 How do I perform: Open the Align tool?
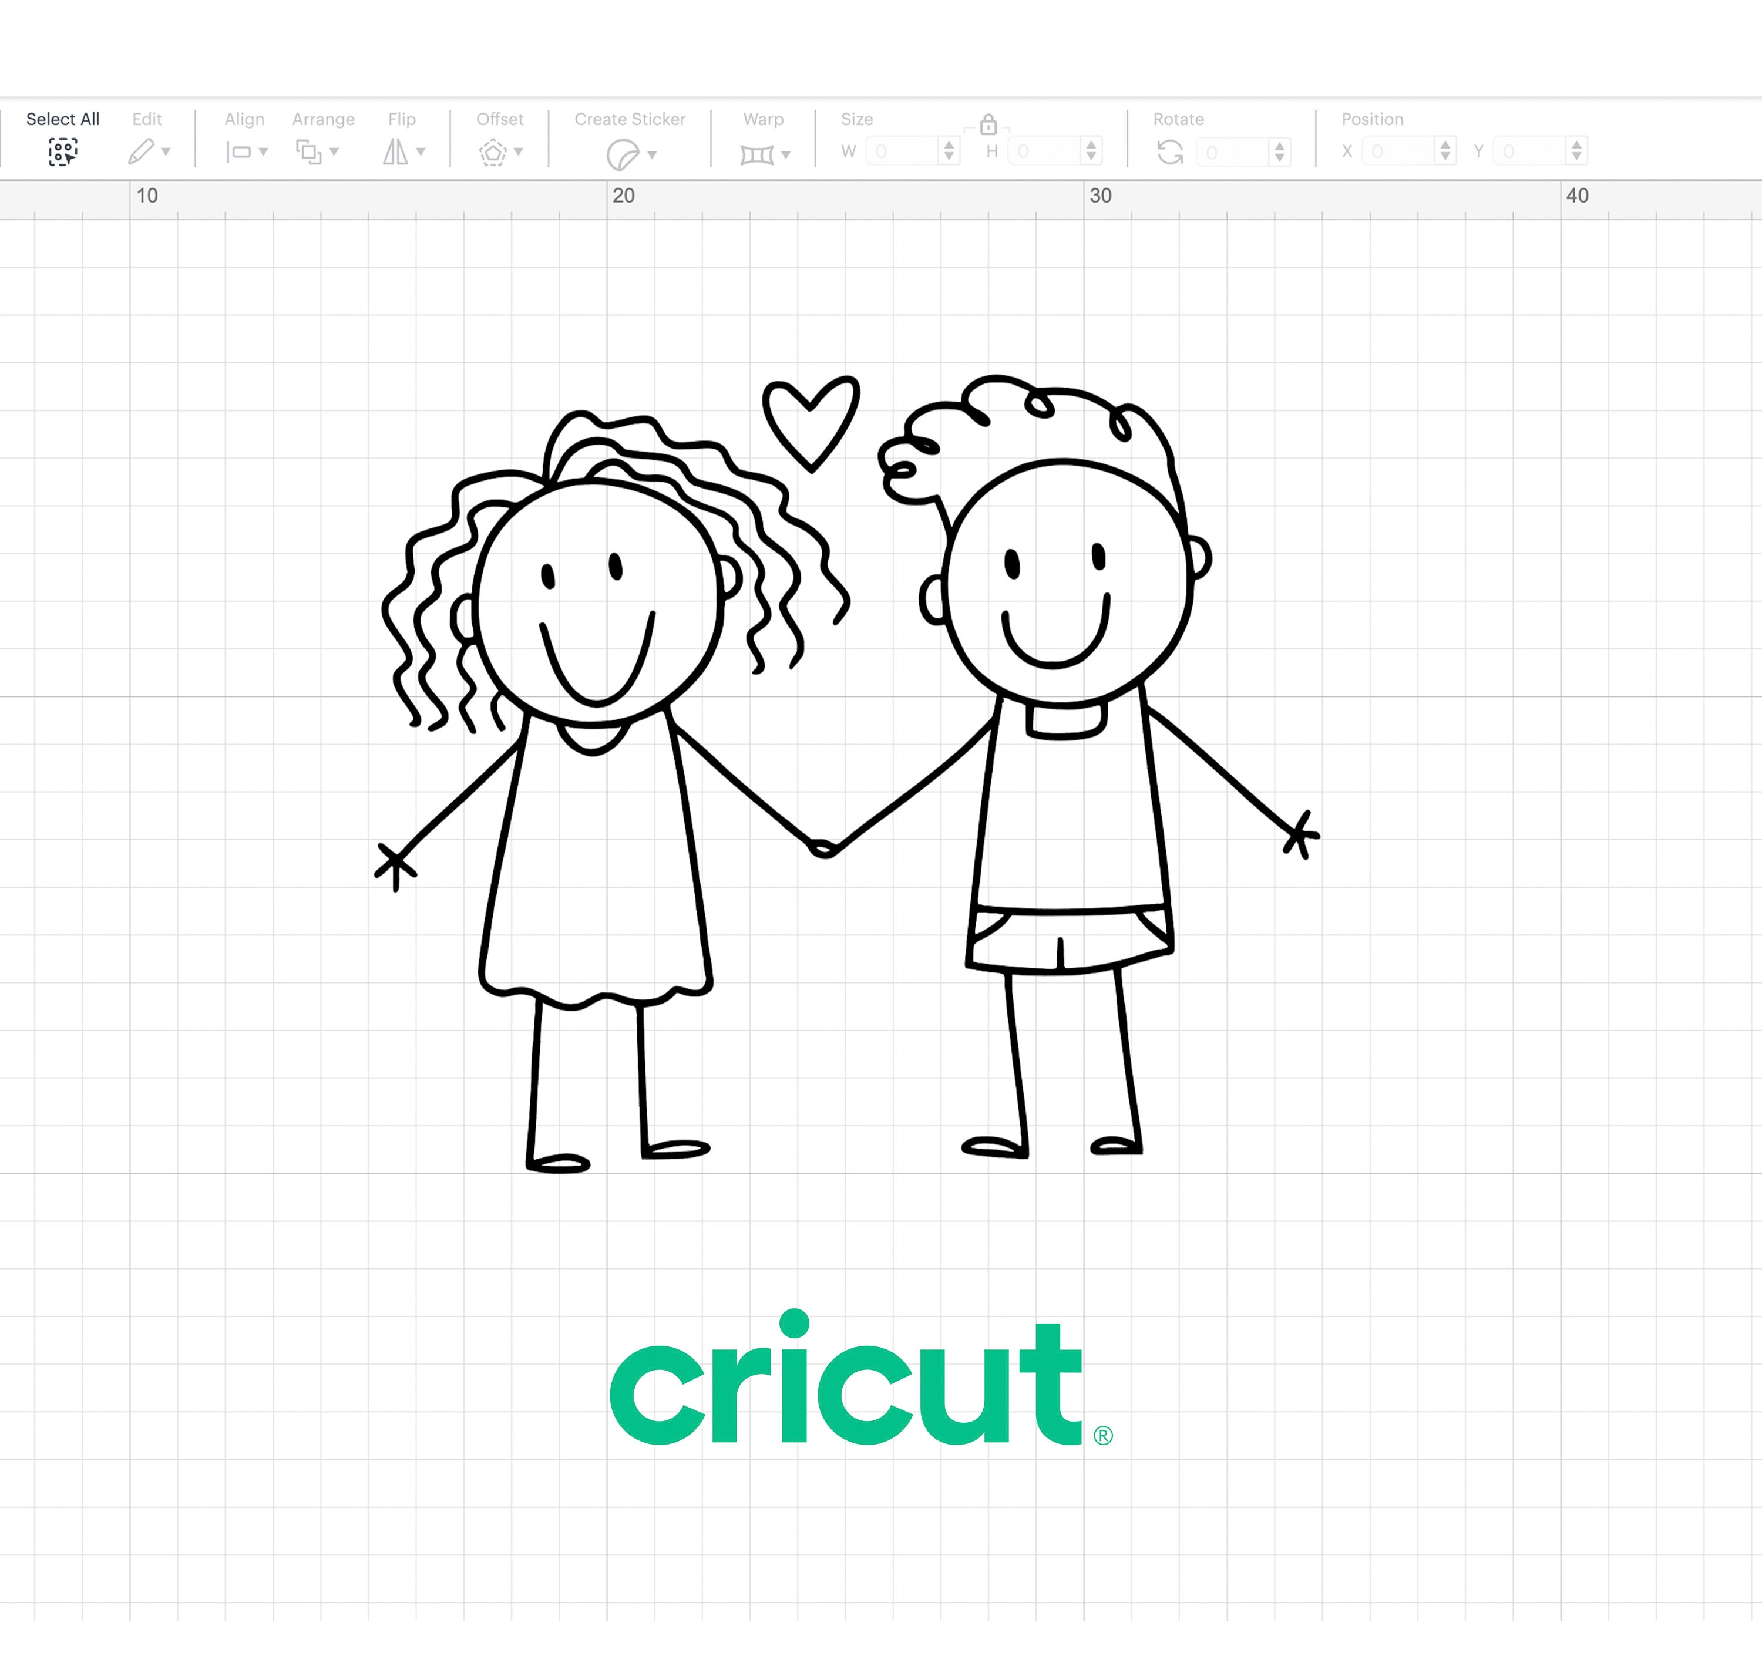pos(240,151)
